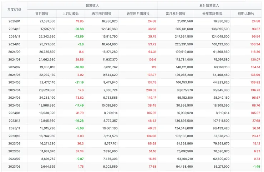Screen dimensions: 264x172
Task: Click the 年度/月份 column header
Action: [14, 10]
